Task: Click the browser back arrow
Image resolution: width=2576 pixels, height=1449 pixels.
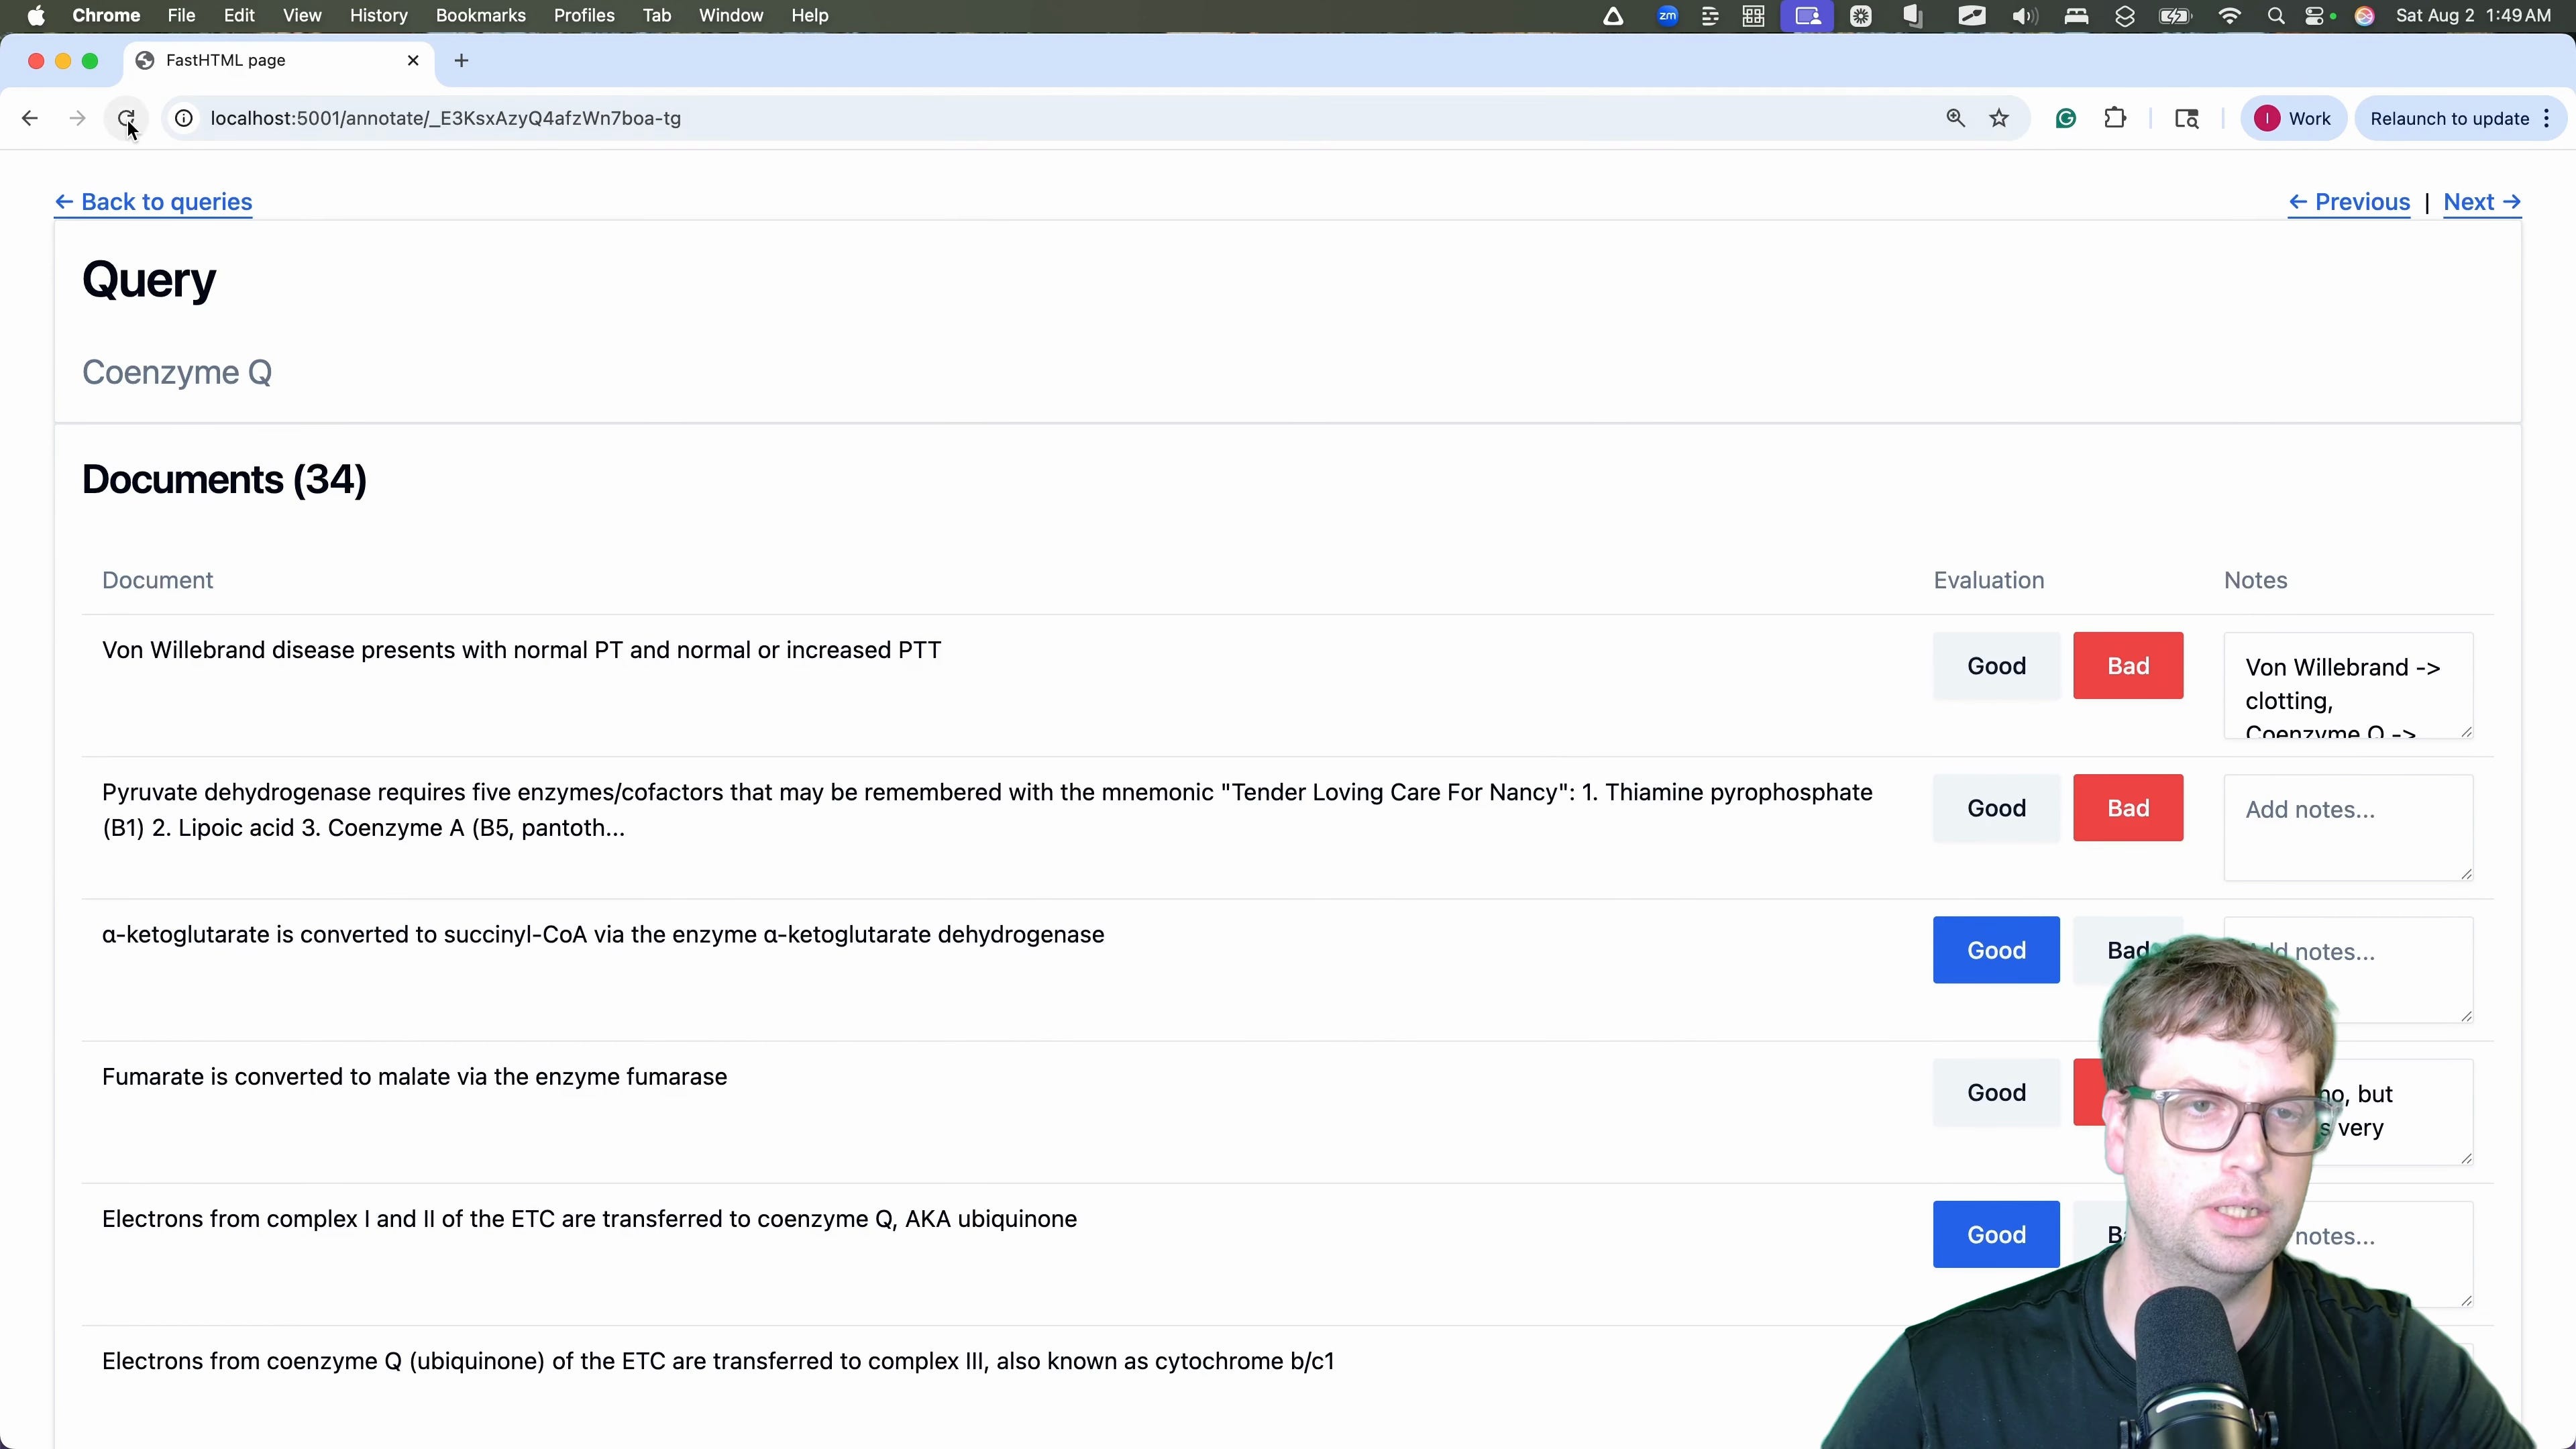Action: pyautogui.click(x=29, y=118)
